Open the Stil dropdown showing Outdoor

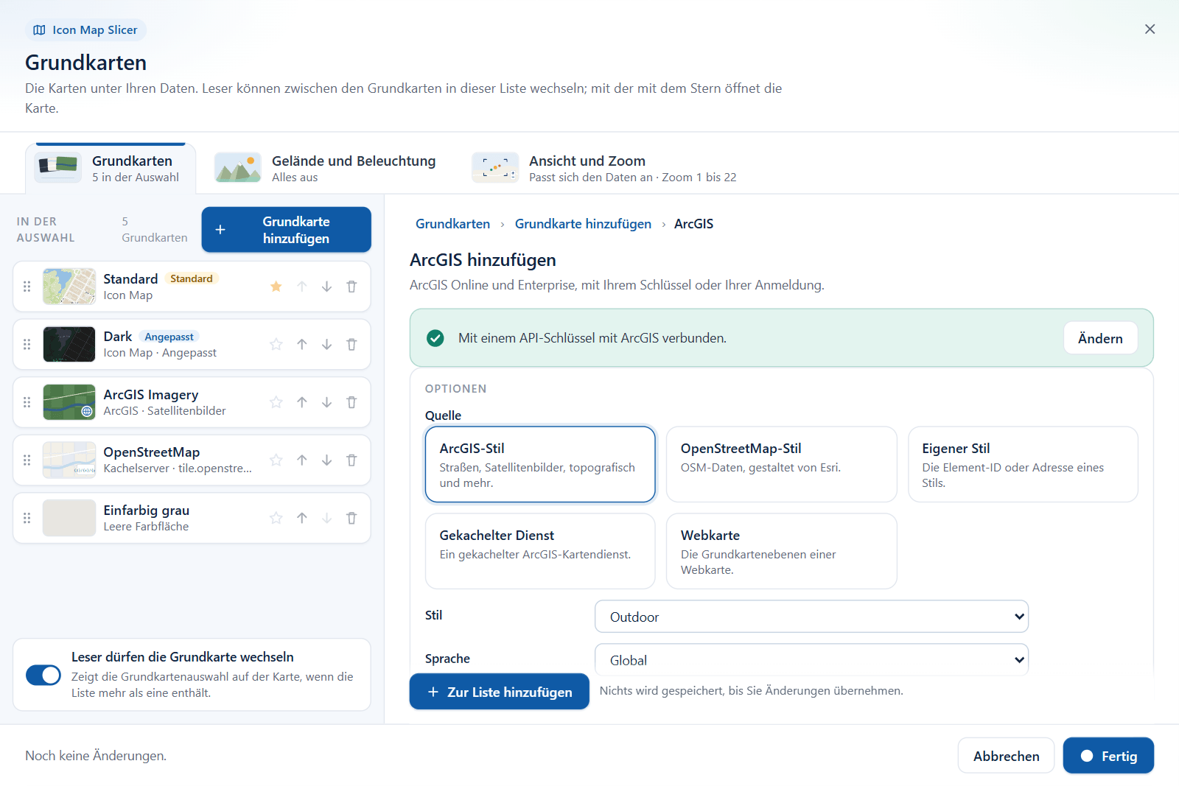[x=811, y=617]
